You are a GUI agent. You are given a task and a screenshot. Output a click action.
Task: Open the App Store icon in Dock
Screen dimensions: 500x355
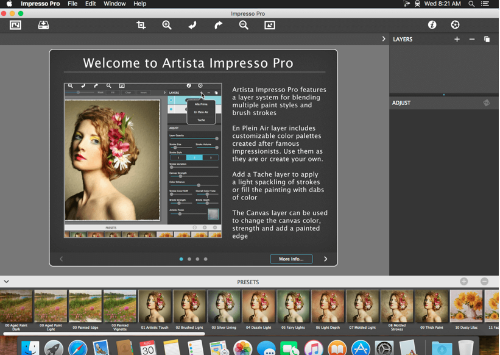[x=361, y=348]
